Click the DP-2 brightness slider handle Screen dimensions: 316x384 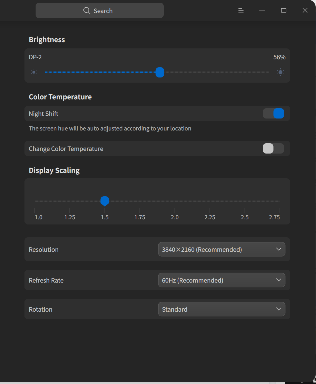pos(160,72)
